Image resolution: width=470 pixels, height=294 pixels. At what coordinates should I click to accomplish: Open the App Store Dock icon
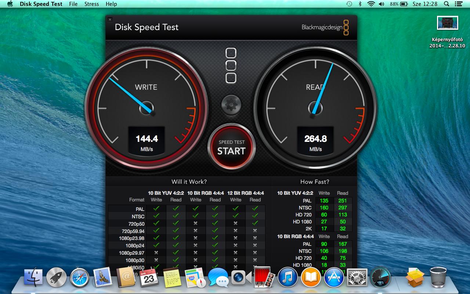[334, 277]
